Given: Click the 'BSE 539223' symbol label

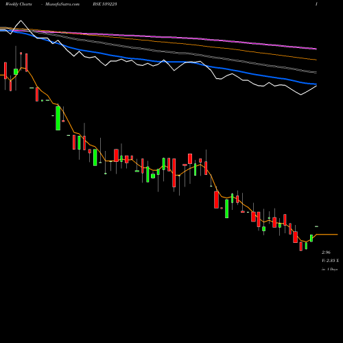Looking at the screenshot, I should pos(105,4).
